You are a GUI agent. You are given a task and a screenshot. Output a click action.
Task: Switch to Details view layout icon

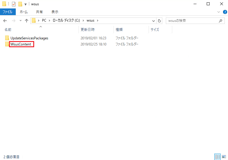click(x=217, y=157)
